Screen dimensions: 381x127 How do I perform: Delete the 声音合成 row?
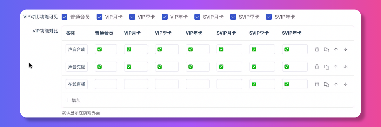317,49
